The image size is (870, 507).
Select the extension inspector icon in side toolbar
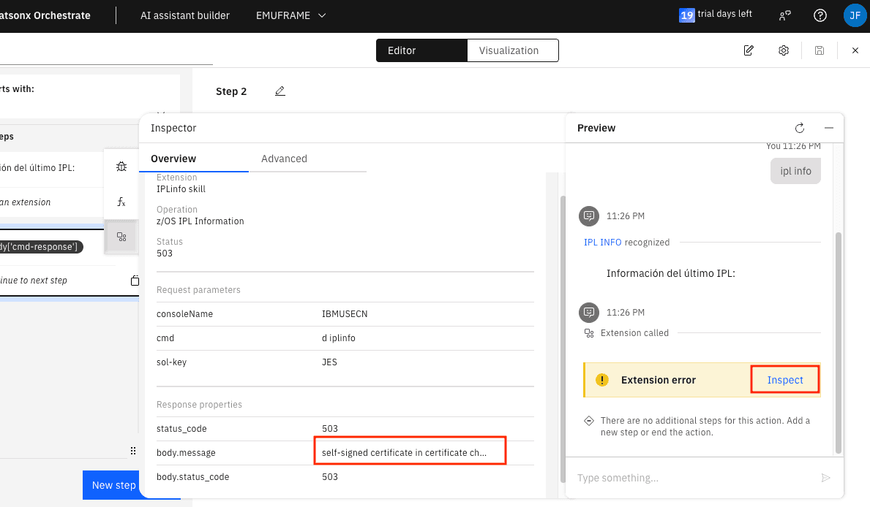(x=121, y=237)
